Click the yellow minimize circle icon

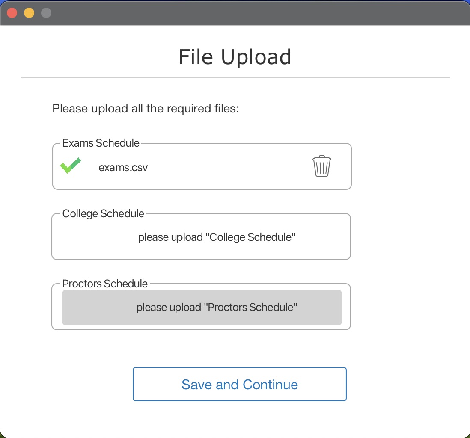[x=29, y=12]
